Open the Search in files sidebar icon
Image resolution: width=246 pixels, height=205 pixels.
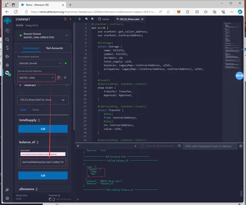[7, 39]
